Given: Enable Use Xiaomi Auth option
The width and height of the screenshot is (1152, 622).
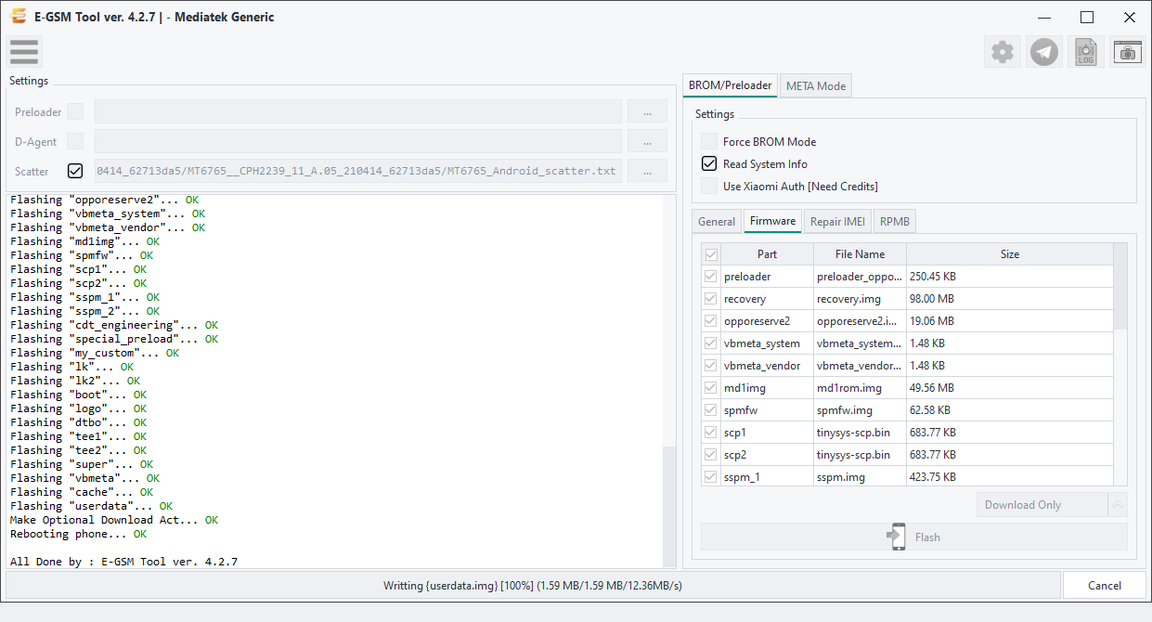Looking at the screenshot, I should (709, 186).
